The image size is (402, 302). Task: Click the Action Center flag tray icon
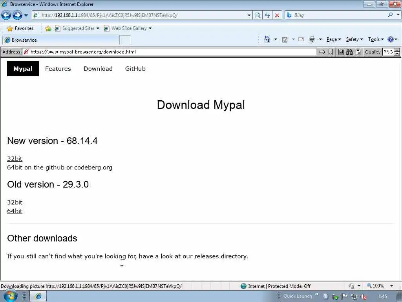click(x=344, y=296)
